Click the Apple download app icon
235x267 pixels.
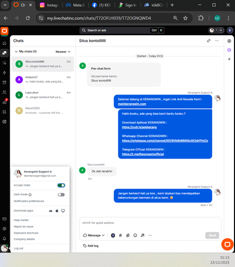tap(57, 211)
